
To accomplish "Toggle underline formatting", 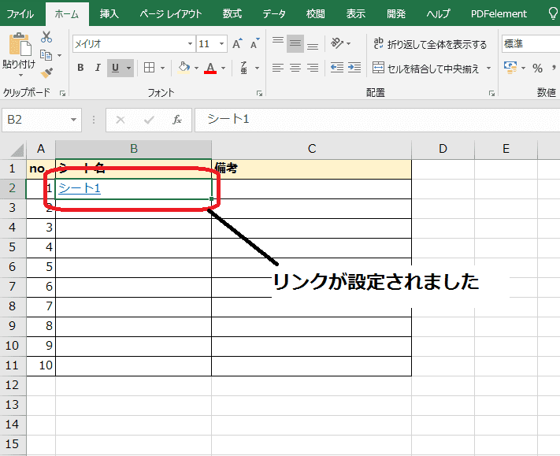I will pos(115,68).
